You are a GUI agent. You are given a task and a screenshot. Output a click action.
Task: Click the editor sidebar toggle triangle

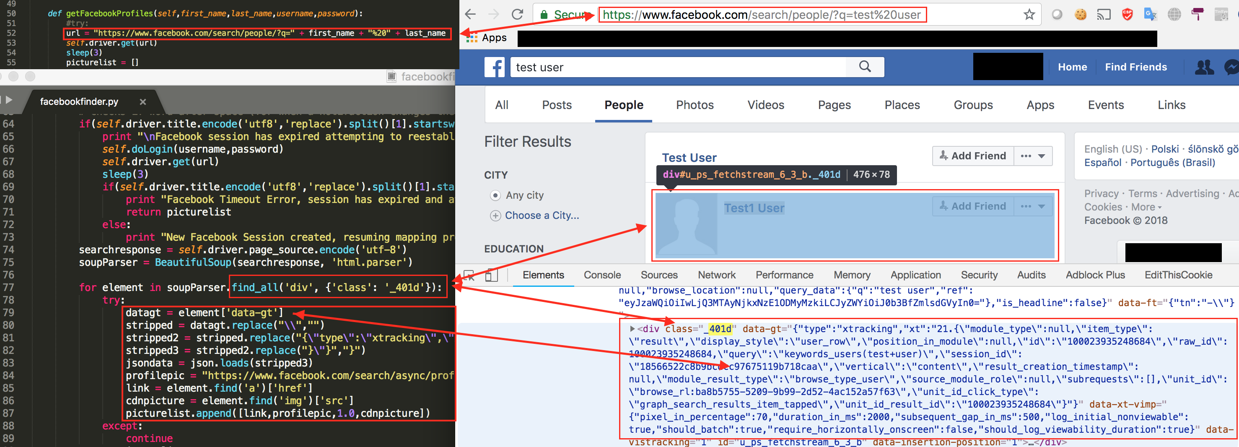(x=9, y=100)
